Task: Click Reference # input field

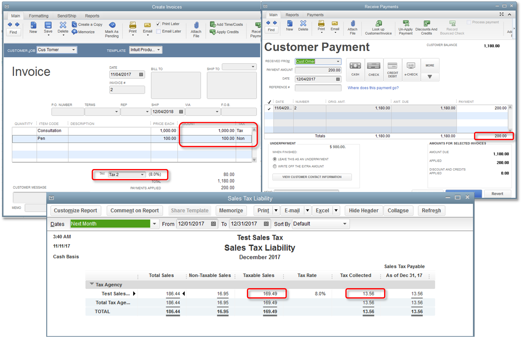Action: click(x=318, y=88)
